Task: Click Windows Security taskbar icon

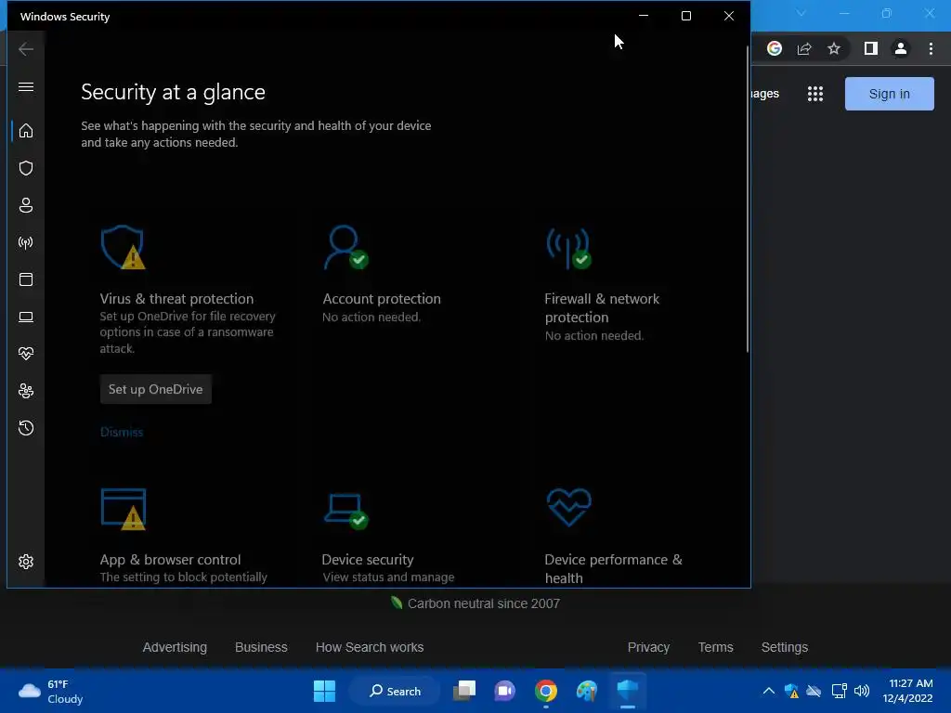Action: click(628, 691)
